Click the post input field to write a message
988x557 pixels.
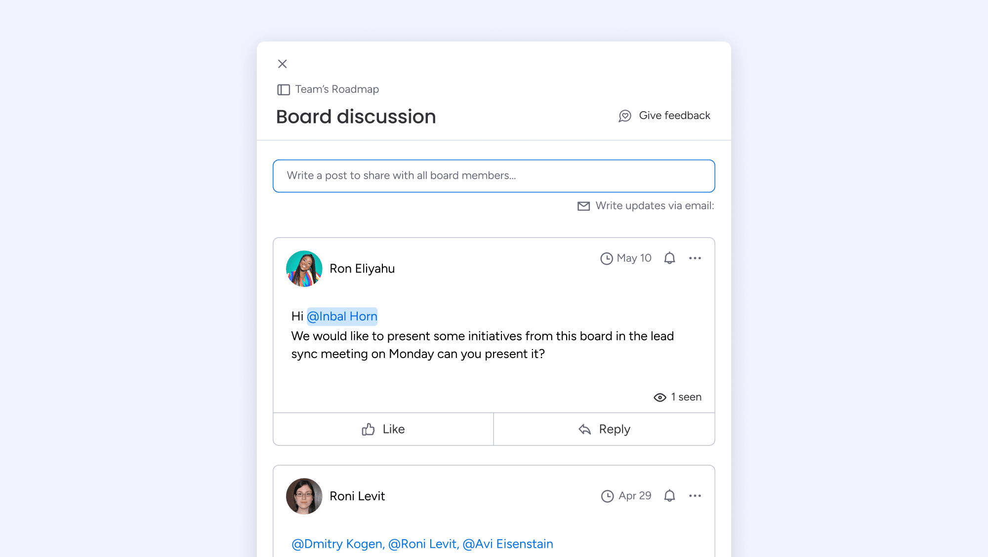click(494, 176)
